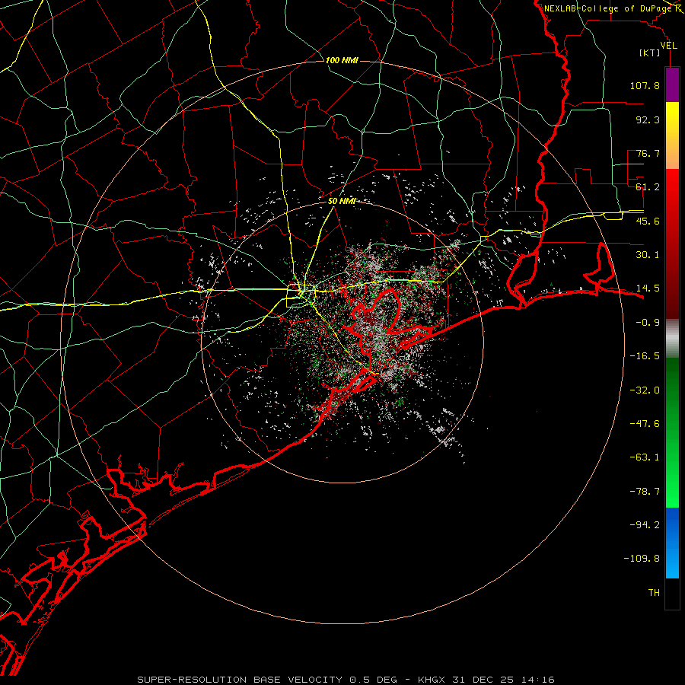Click the 76.7 legend value
The height and width of the screenshot is (685, 685).
click(x=648, y=153)
